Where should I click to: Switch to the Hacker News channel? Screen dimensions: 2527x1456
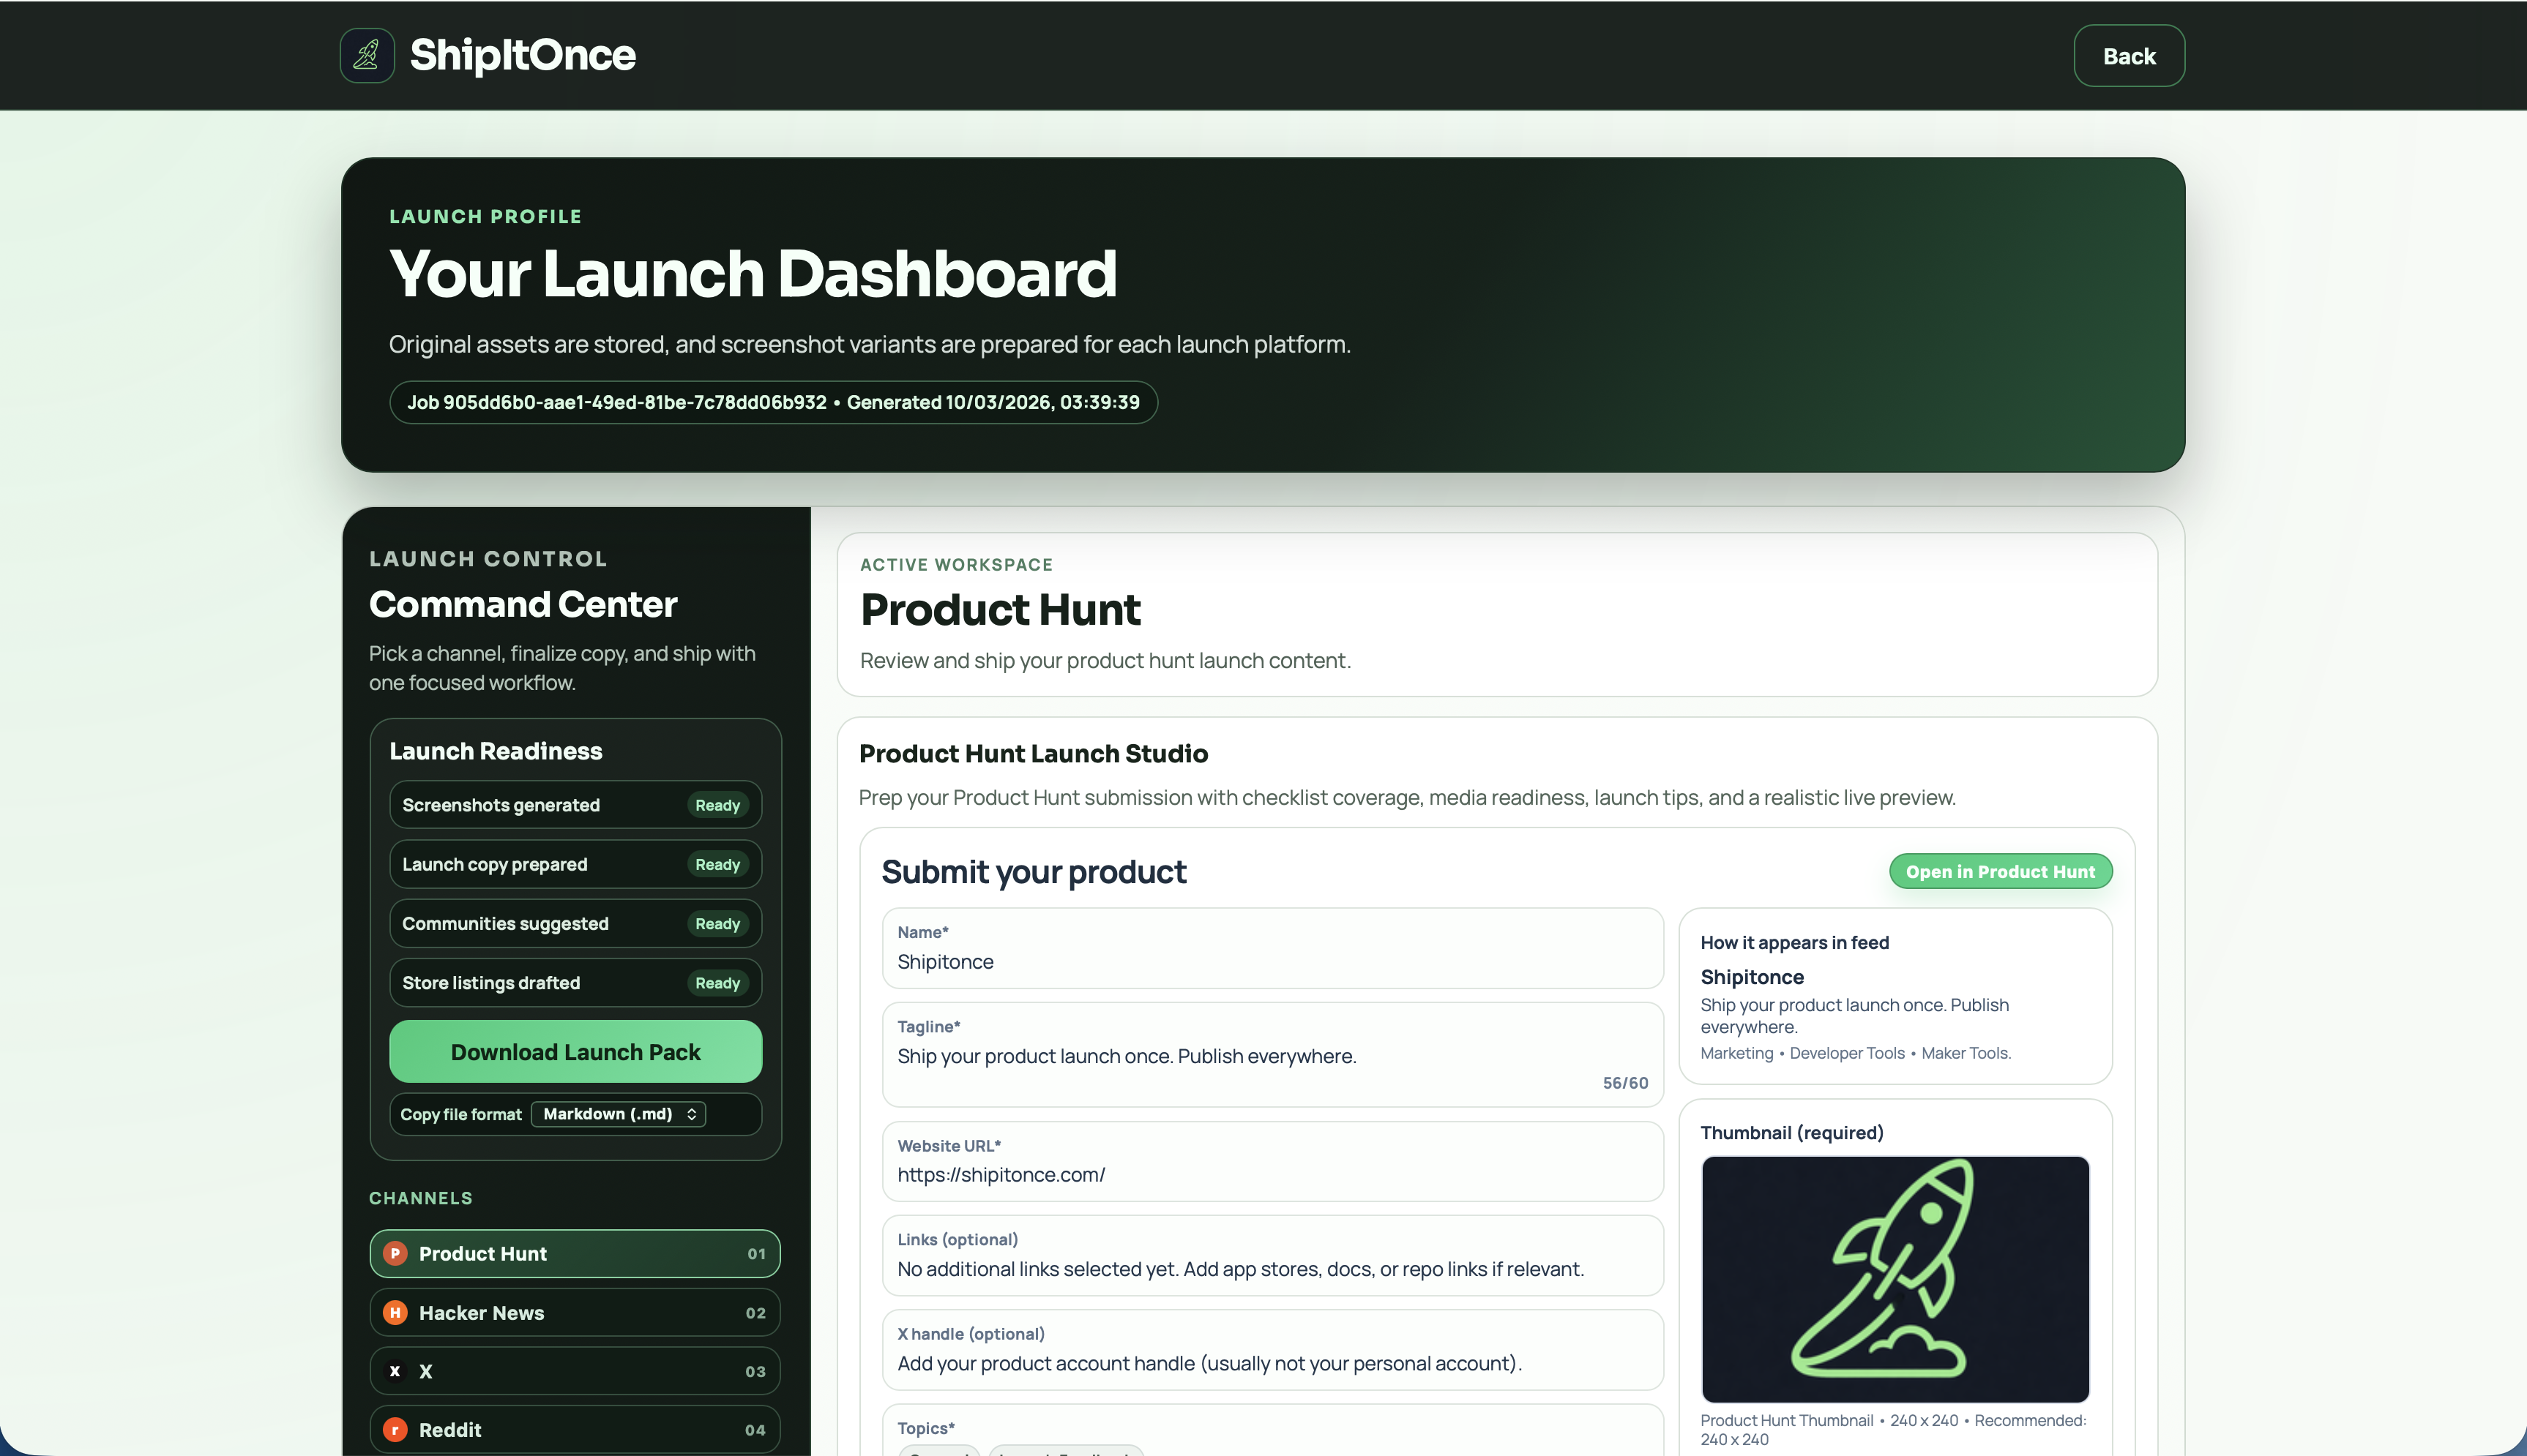click(x=574, y=1312)
